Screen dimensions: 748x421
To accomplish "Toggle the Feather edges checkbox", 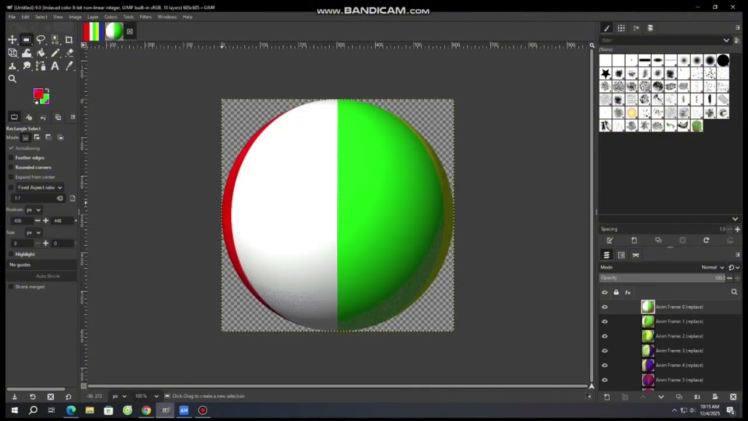I will point(11,158).
